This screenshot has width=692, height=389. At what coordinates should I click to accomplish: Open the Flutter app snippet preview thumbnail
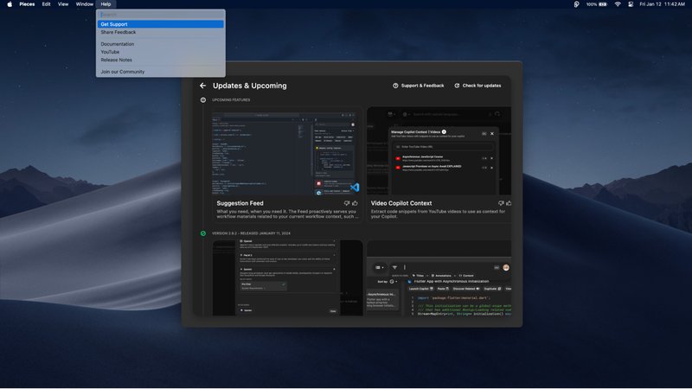tap(439, 277)
